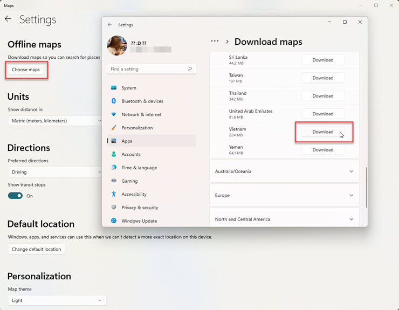Select Gaming in settings sidebar
The image size is (399, 310).
[129, 181]
